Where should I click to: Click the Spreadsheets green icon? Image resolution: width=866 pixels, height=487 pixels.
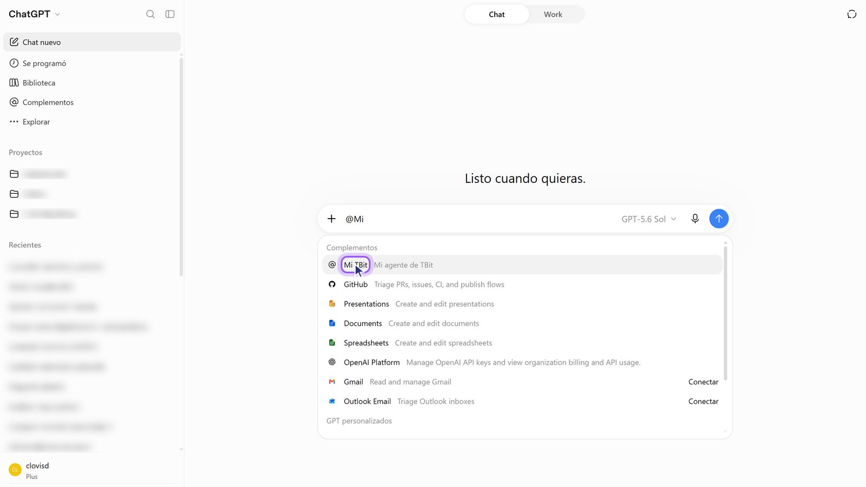(332, 343)
